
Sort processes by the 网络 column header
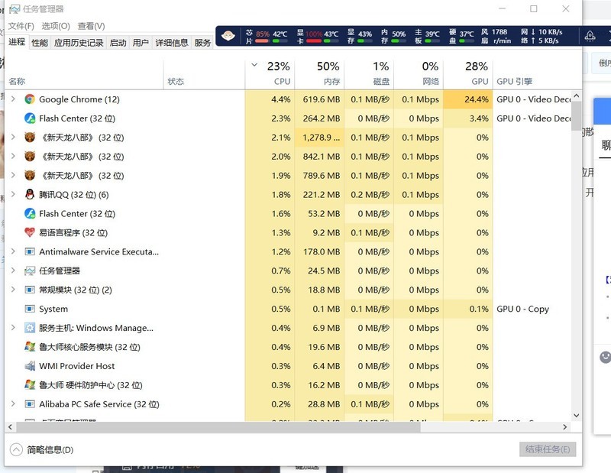click(419, 73)
